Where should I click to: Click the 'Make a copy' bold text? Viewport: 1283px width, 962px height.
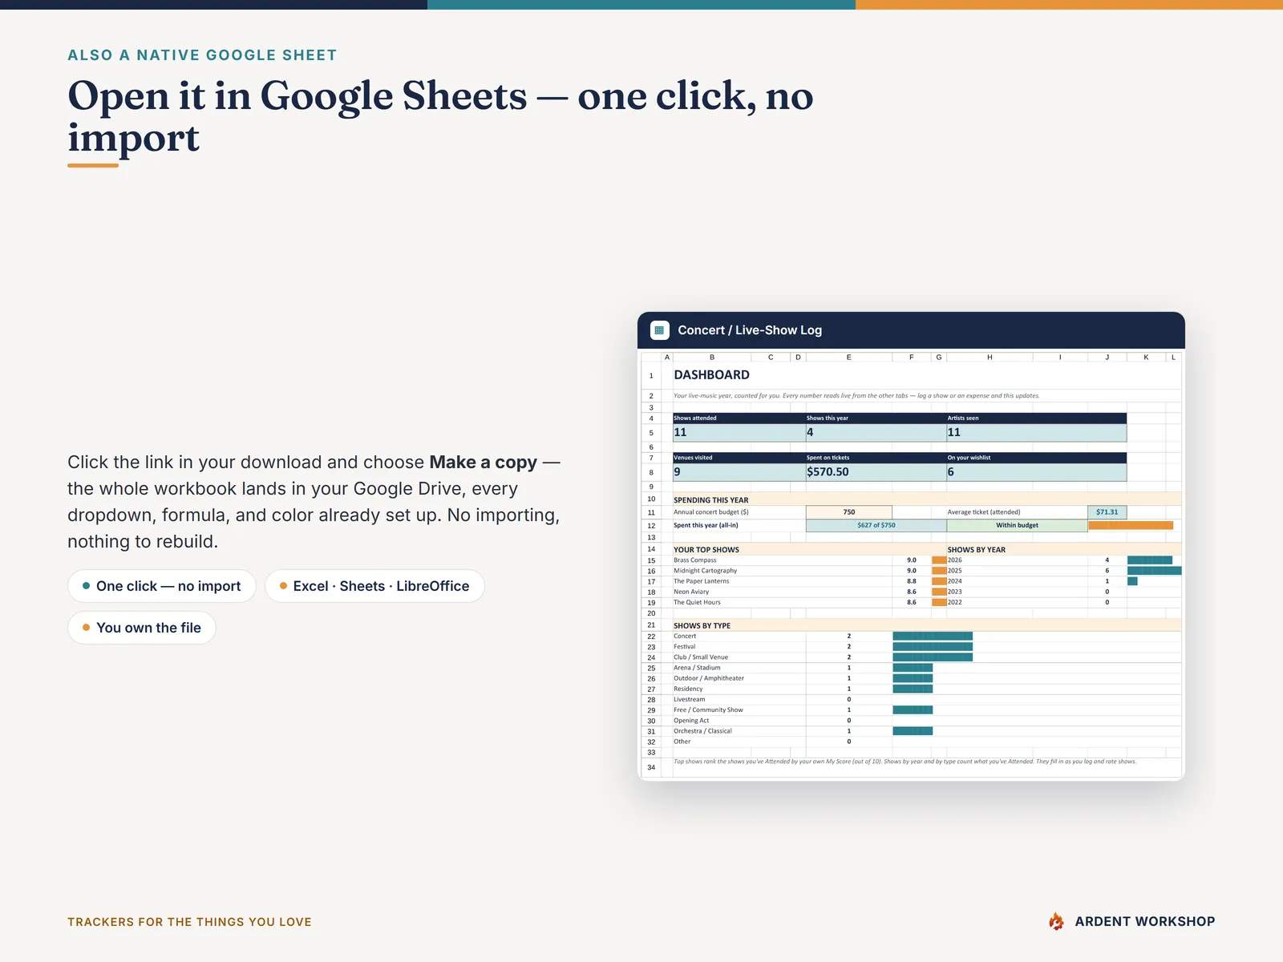pyautogui.click(x=484, y=463)
